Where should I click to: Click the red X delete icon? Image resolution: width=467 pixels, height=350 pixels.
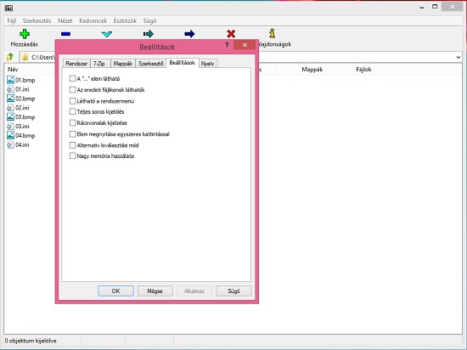(x=231, y=34)
